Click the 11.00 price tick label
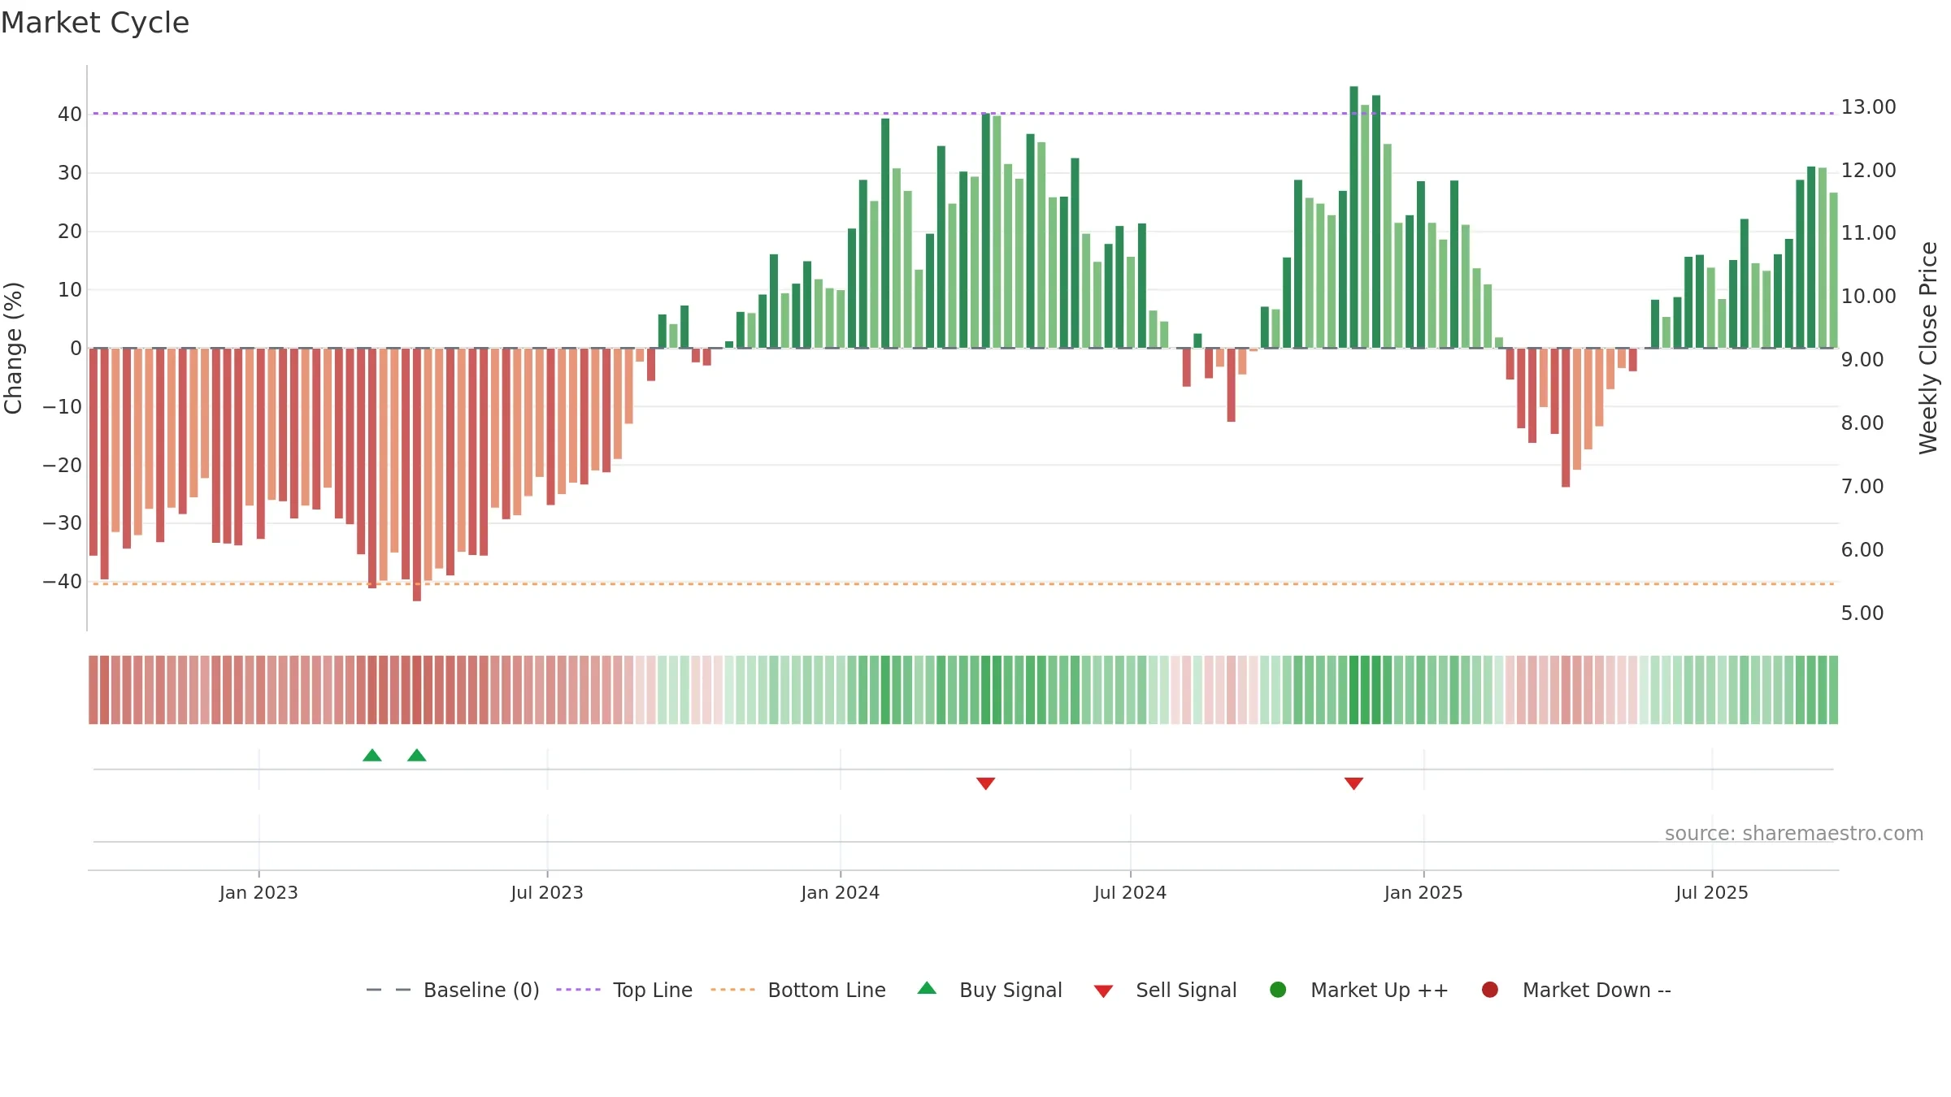This screenshot has height=1097, width=1951. click(1868, 233)
